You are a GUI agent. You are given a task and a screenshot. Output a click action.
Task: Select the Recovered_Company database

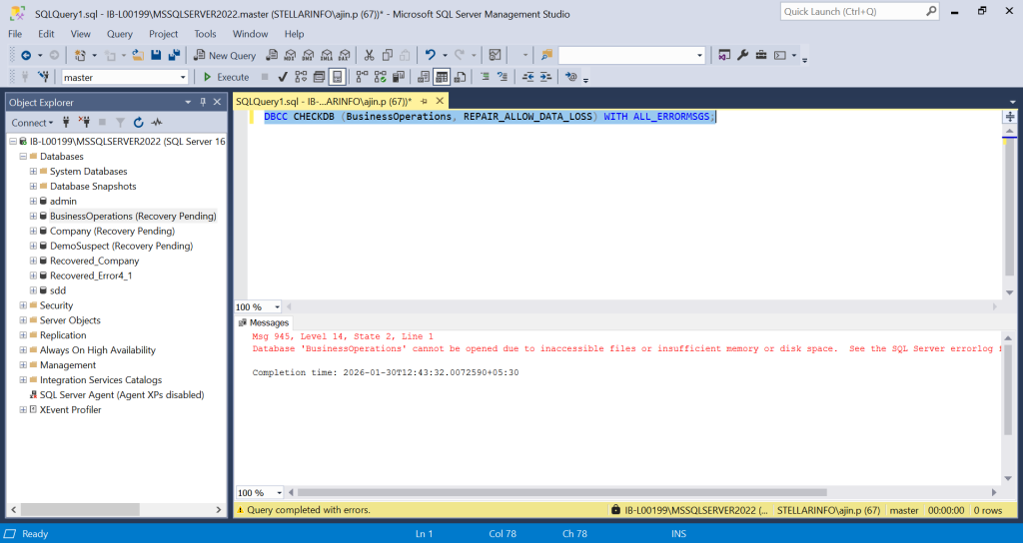(x=95, y=261)
